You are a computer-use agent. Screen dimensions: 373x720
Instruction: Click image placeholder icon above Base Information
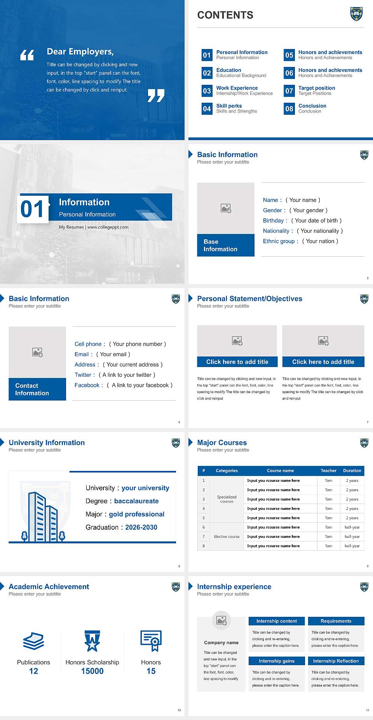(226, 208)
